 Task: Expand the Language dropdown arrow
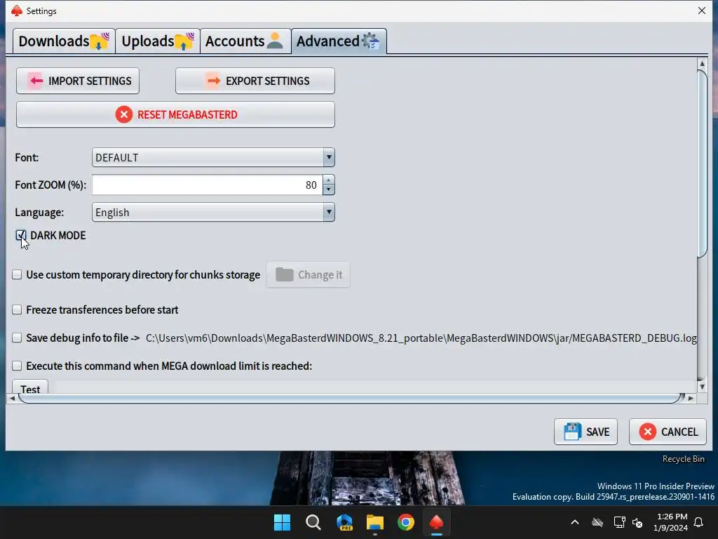point(329,212)
